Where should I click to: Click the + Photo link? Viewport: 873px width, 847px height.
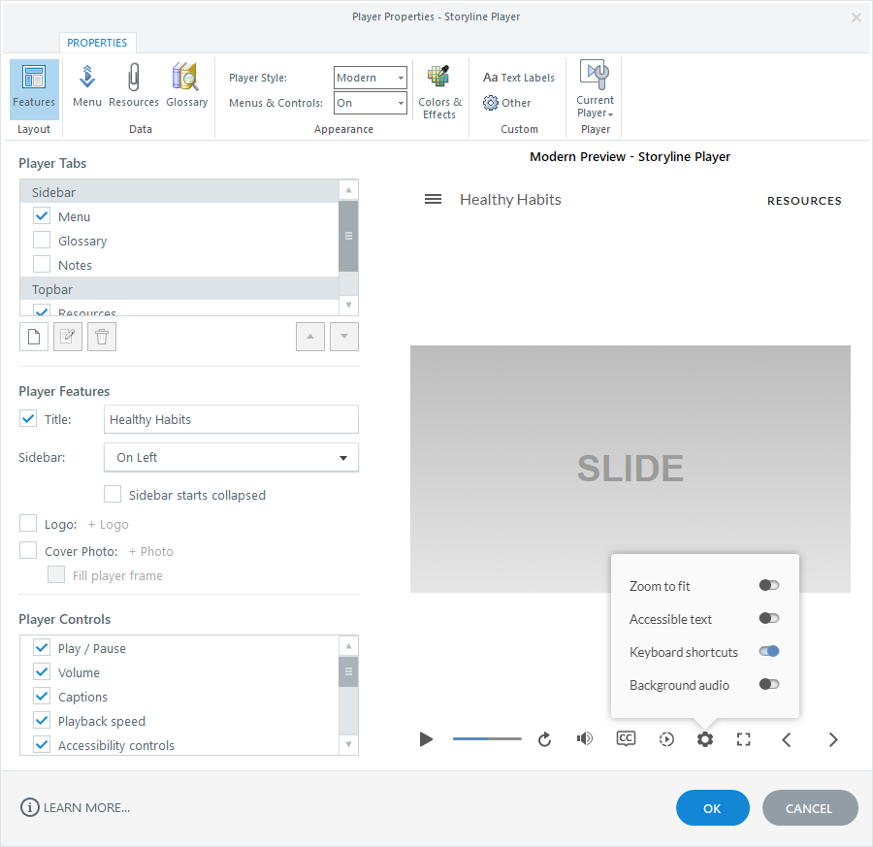tap(151, 551)
